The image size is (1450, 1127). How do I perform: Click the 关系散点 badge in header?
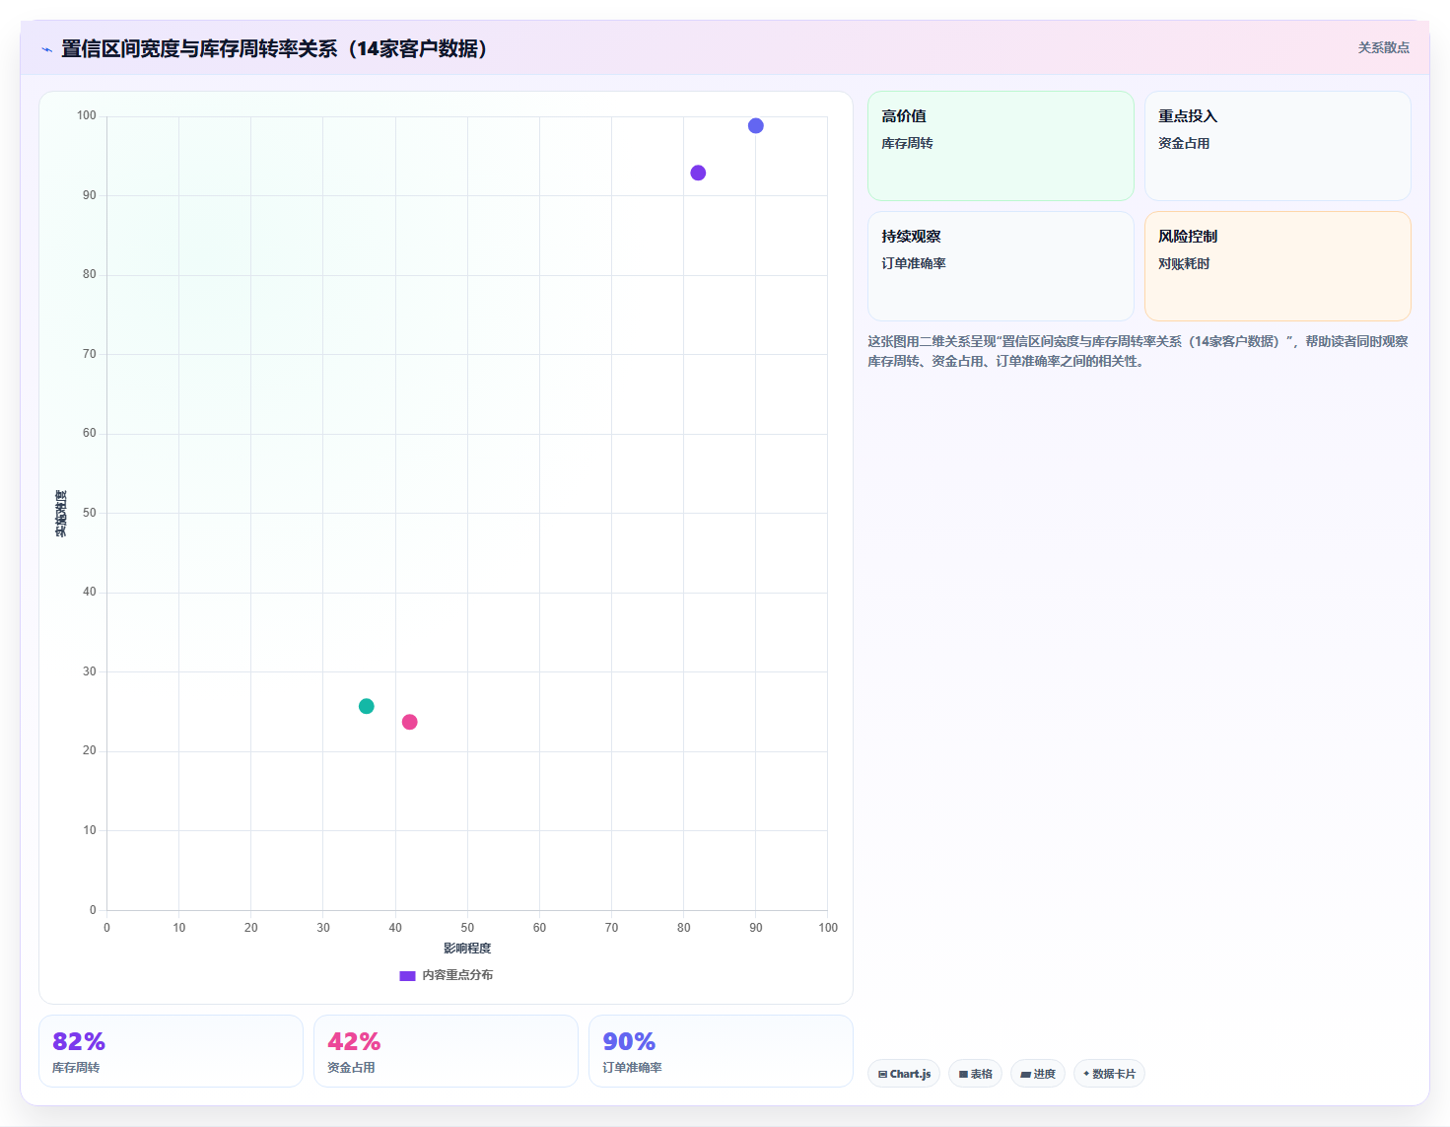click(x=1383, y=47)
